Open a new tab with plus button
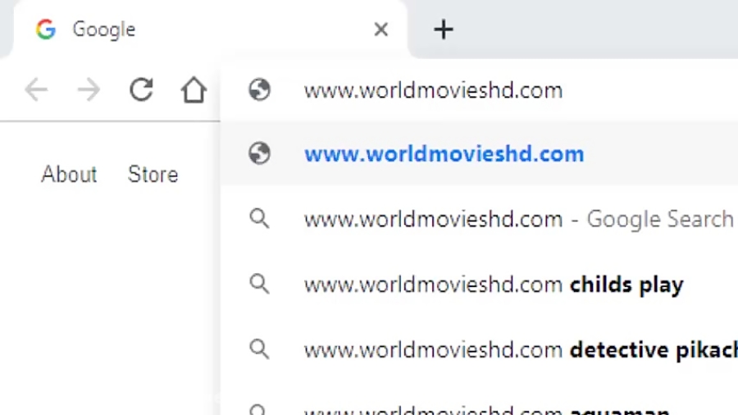The width and height of the screenshot is (738, 415). click(x=443, y=30)
